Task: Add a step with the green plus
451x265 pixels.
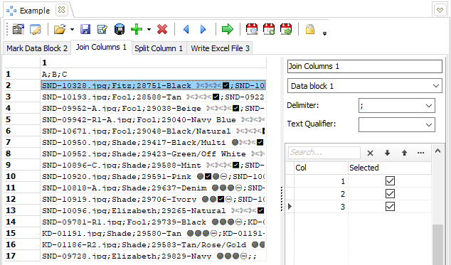Action: pos(137,29)
